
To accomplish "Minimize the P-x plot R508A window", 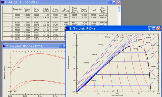I will pyautogui.click(x=61, y=46).
